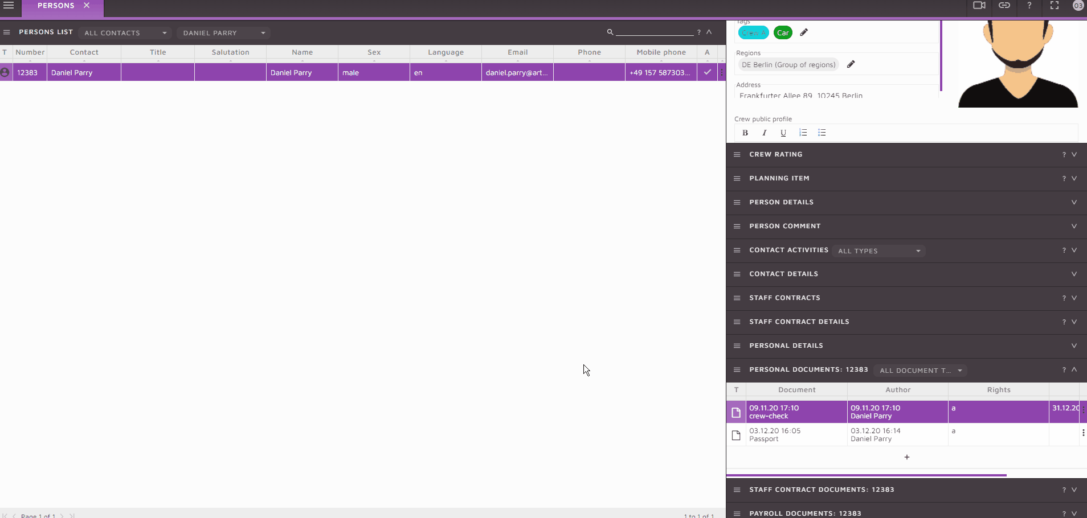
Task: Expand the CREW RATING section
Action: pos(1074,154)
